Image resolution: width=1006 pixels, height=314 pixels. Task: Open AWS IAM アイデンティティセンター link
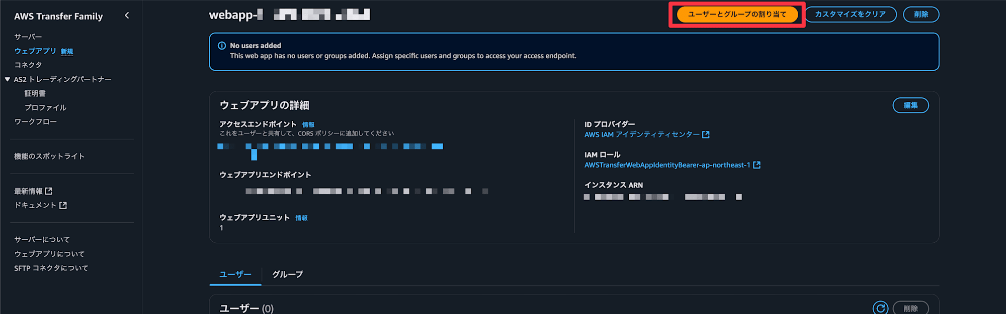pos(642,134)
